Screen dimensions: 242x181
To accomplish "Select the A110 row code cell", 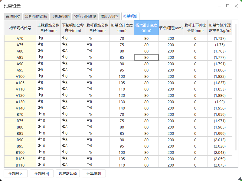I will pyautogui.click(x=20, y=89).
